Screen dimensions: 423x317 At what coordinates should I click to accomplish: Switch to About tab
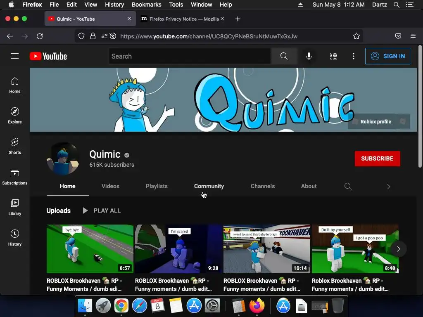[309, 186]
